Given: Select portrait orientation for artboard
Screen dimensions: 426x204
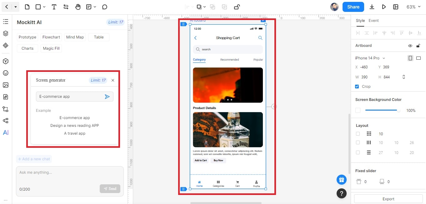Looking at the screenshot, I should click(x=410, y=58).
